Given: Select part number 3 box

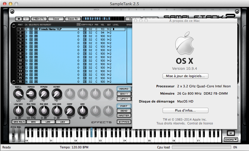Looking at the screenshot, I should pos(20,36).
